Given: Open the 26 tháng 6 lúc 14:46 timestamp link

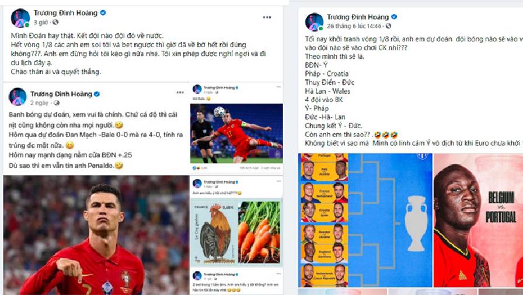Looking at the screenshot, I should coord(354,26).
